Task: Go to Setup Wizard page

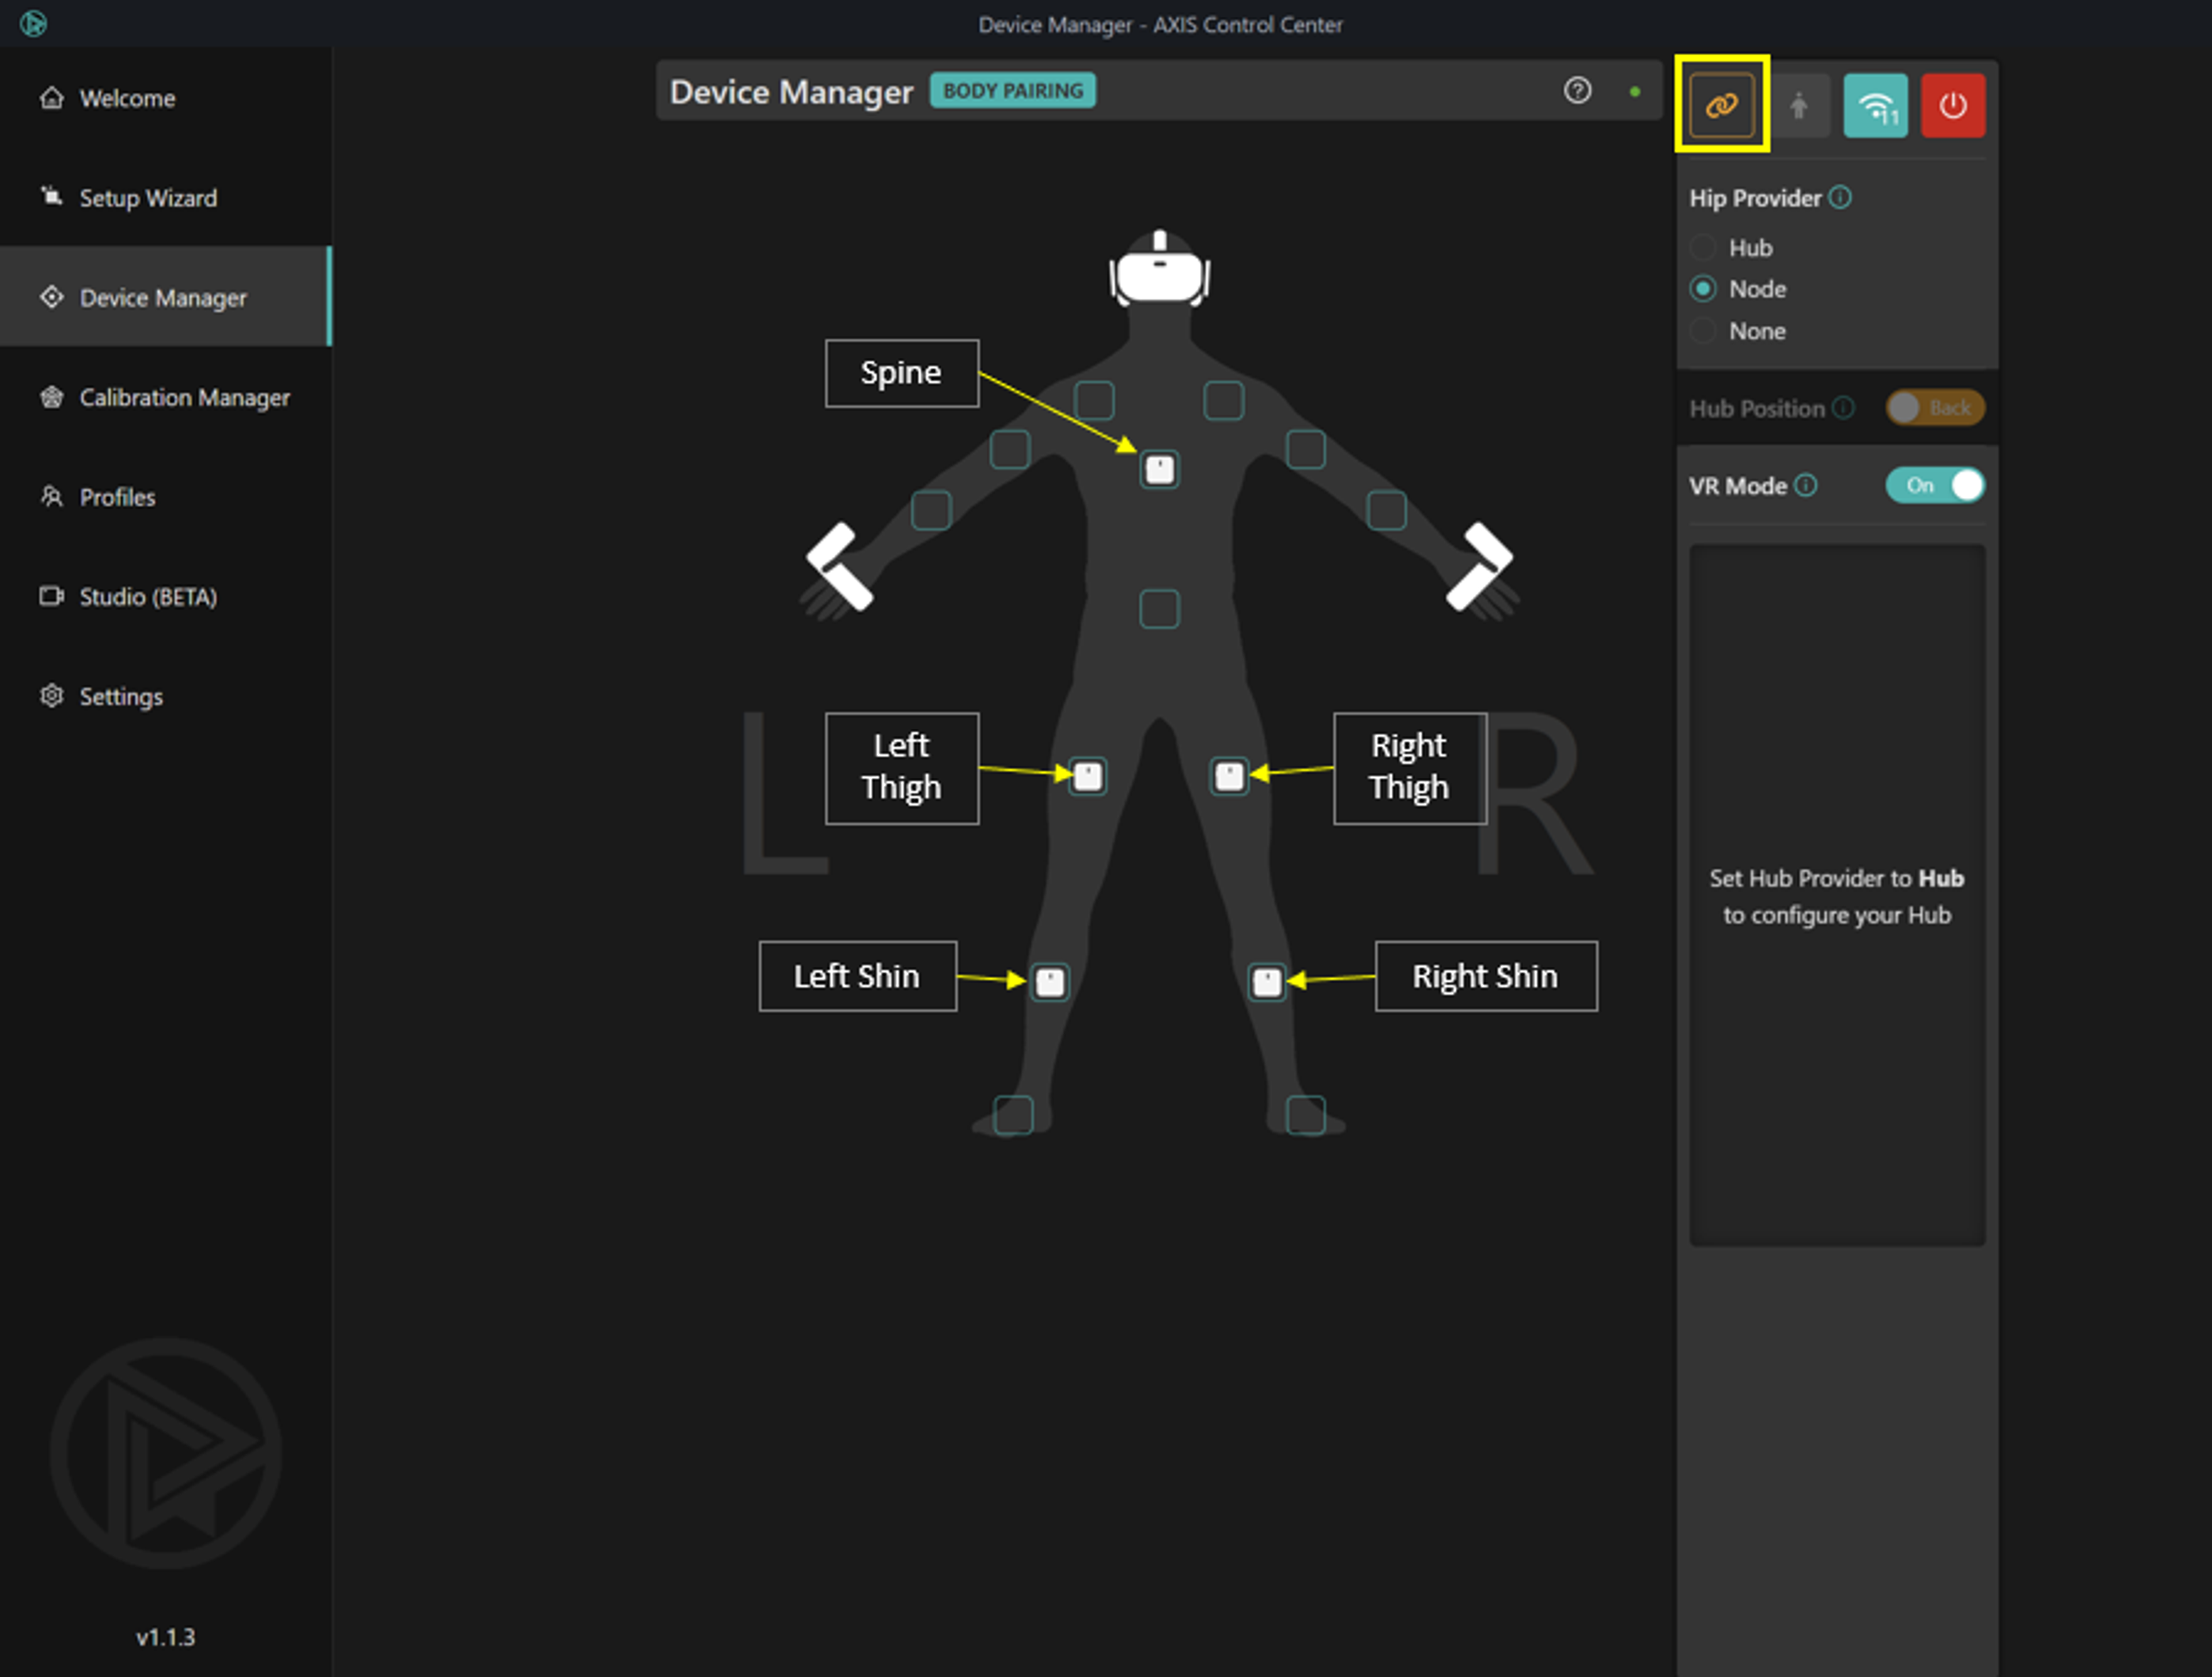Action: pos(148,198)
